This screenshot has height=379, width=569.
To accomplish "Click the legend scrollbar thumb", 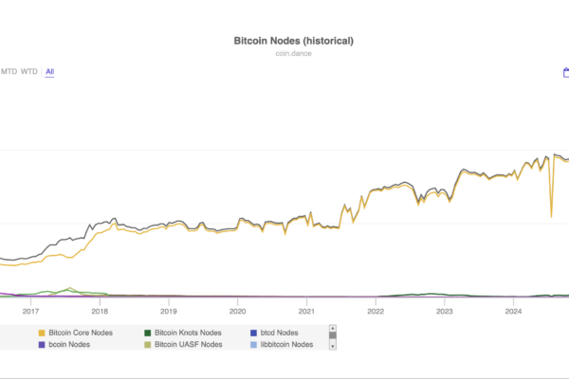I will 333,334.
